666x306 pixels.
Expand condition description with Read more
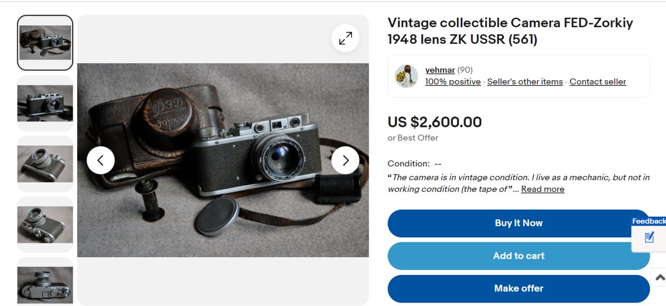[x=542, y=189]
